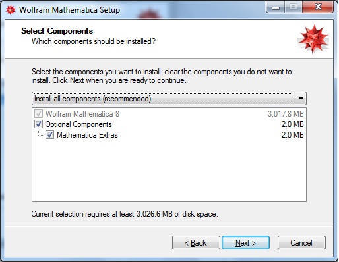Uncheck the Optional Components checkbox
This screenshot has width=339, height=262.
click(x=38, y=124)
